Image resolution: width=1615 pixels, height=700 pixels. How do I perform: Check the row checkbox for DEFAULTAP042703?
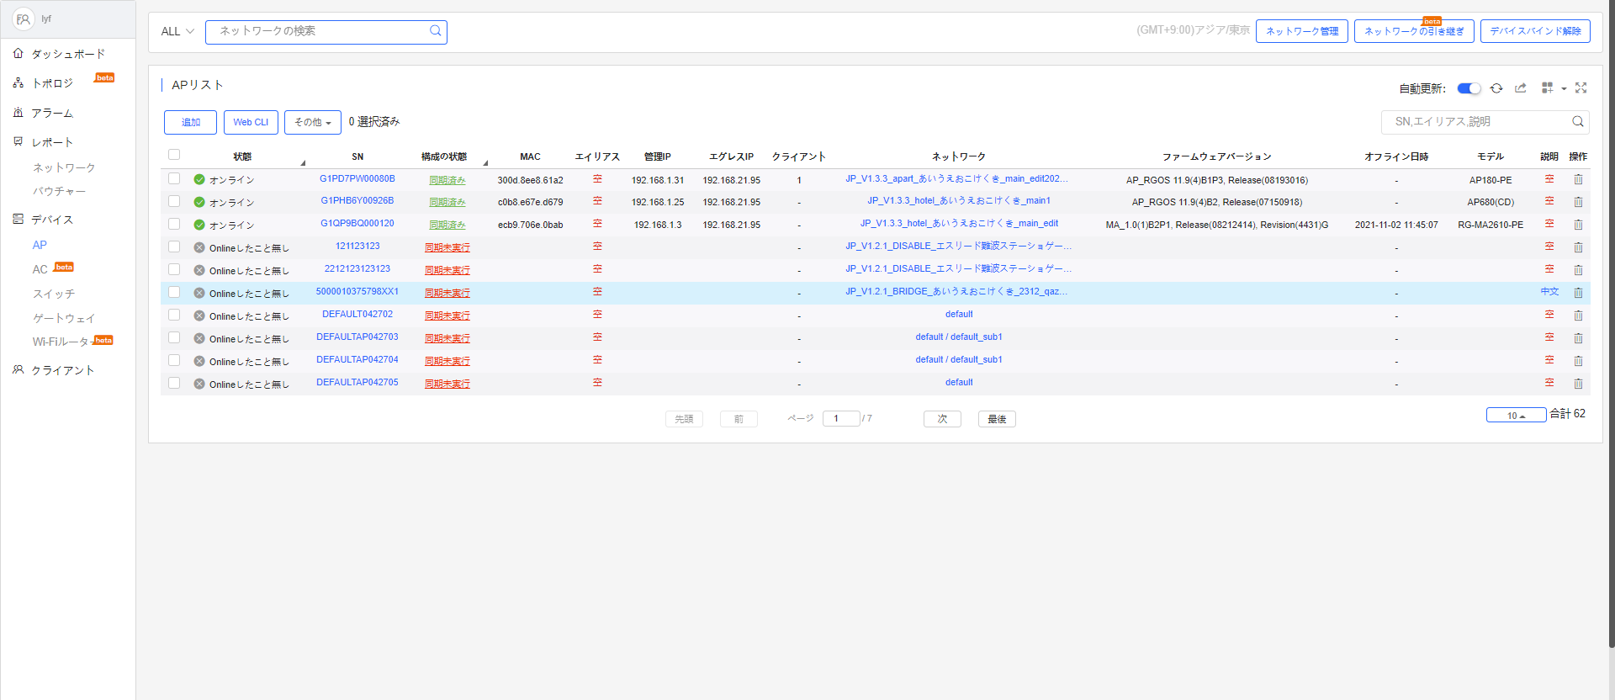[x=174, y=337]
